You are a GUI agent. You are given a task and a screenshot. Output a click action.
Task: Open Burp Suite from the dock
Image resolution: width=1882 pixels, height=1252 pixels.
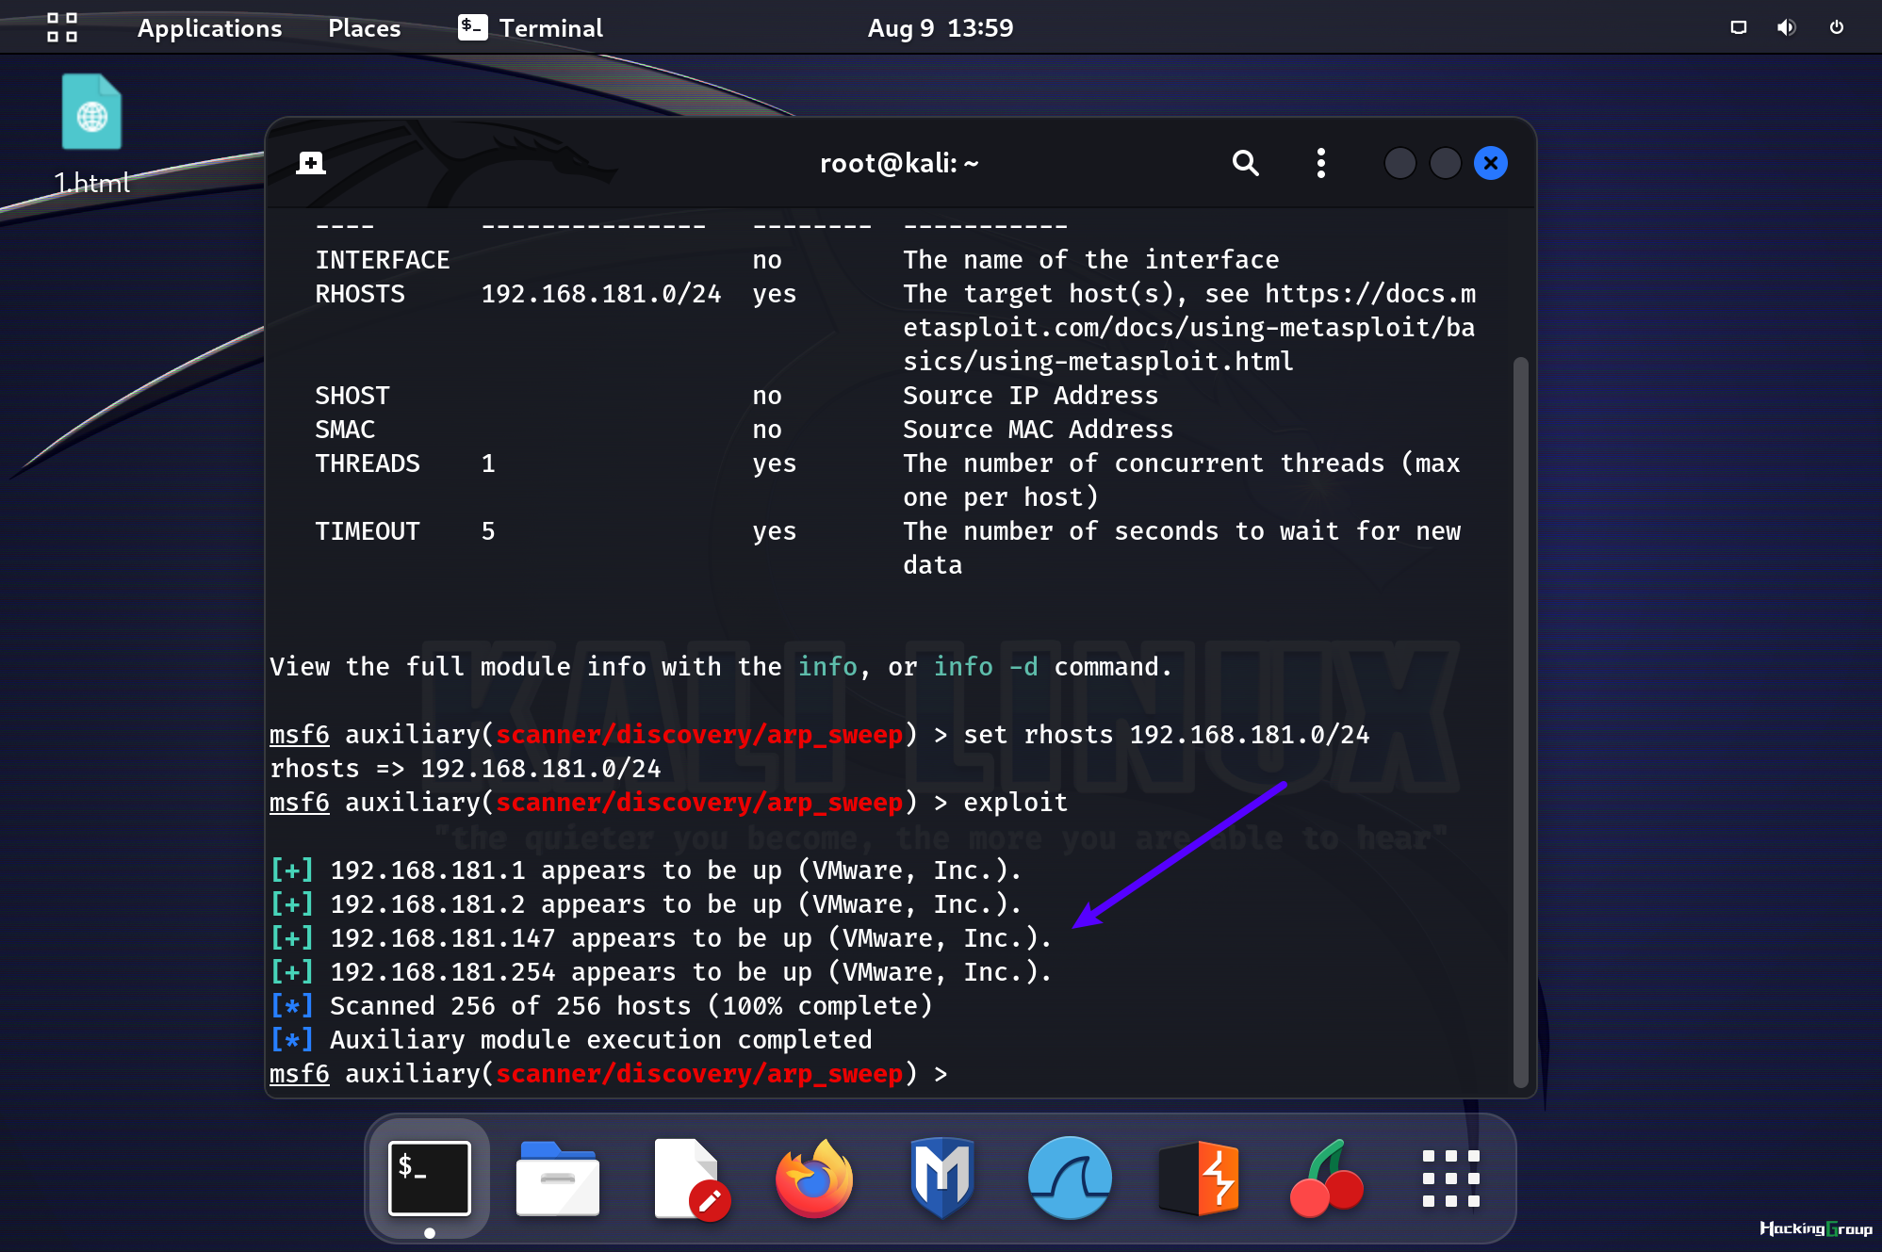click(1198, 1178)
